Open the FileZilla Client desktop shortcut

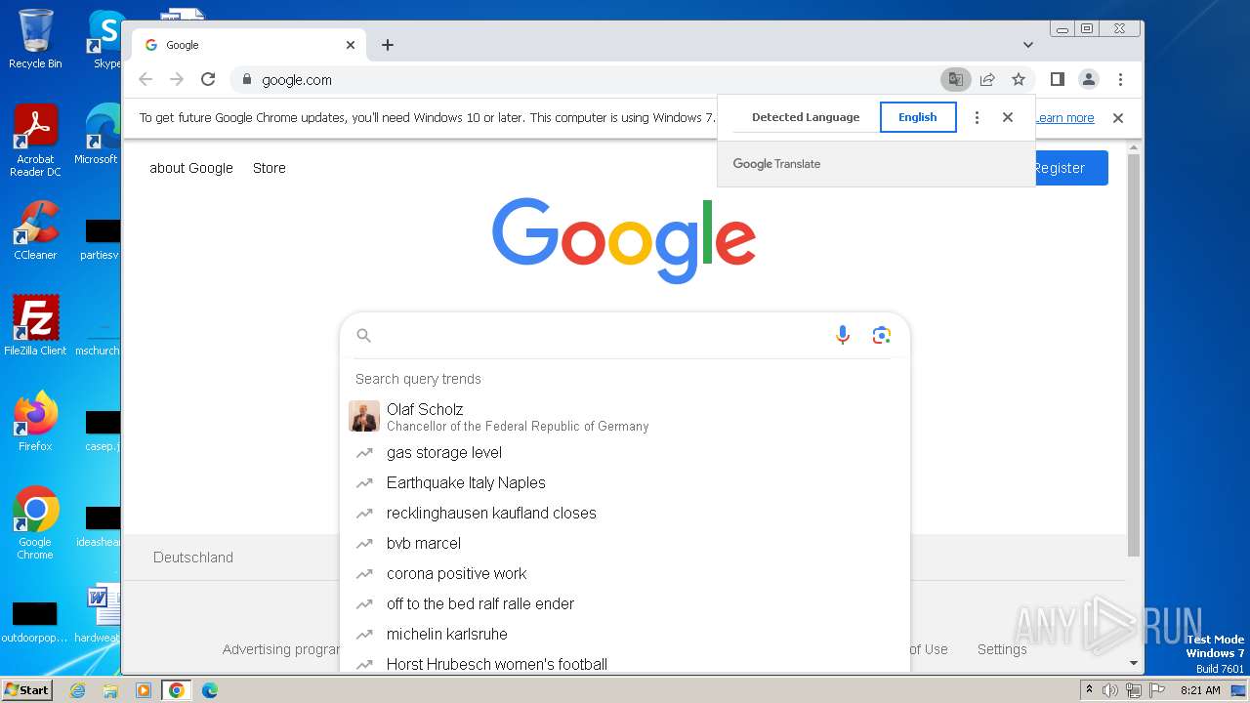pyautogui.click(x=35, y=325)
